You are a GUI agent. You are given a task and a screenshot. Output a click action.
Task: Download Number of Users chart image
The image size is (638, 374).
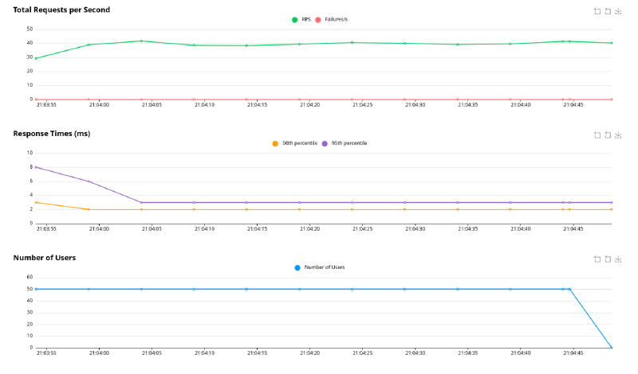[618, 259]
